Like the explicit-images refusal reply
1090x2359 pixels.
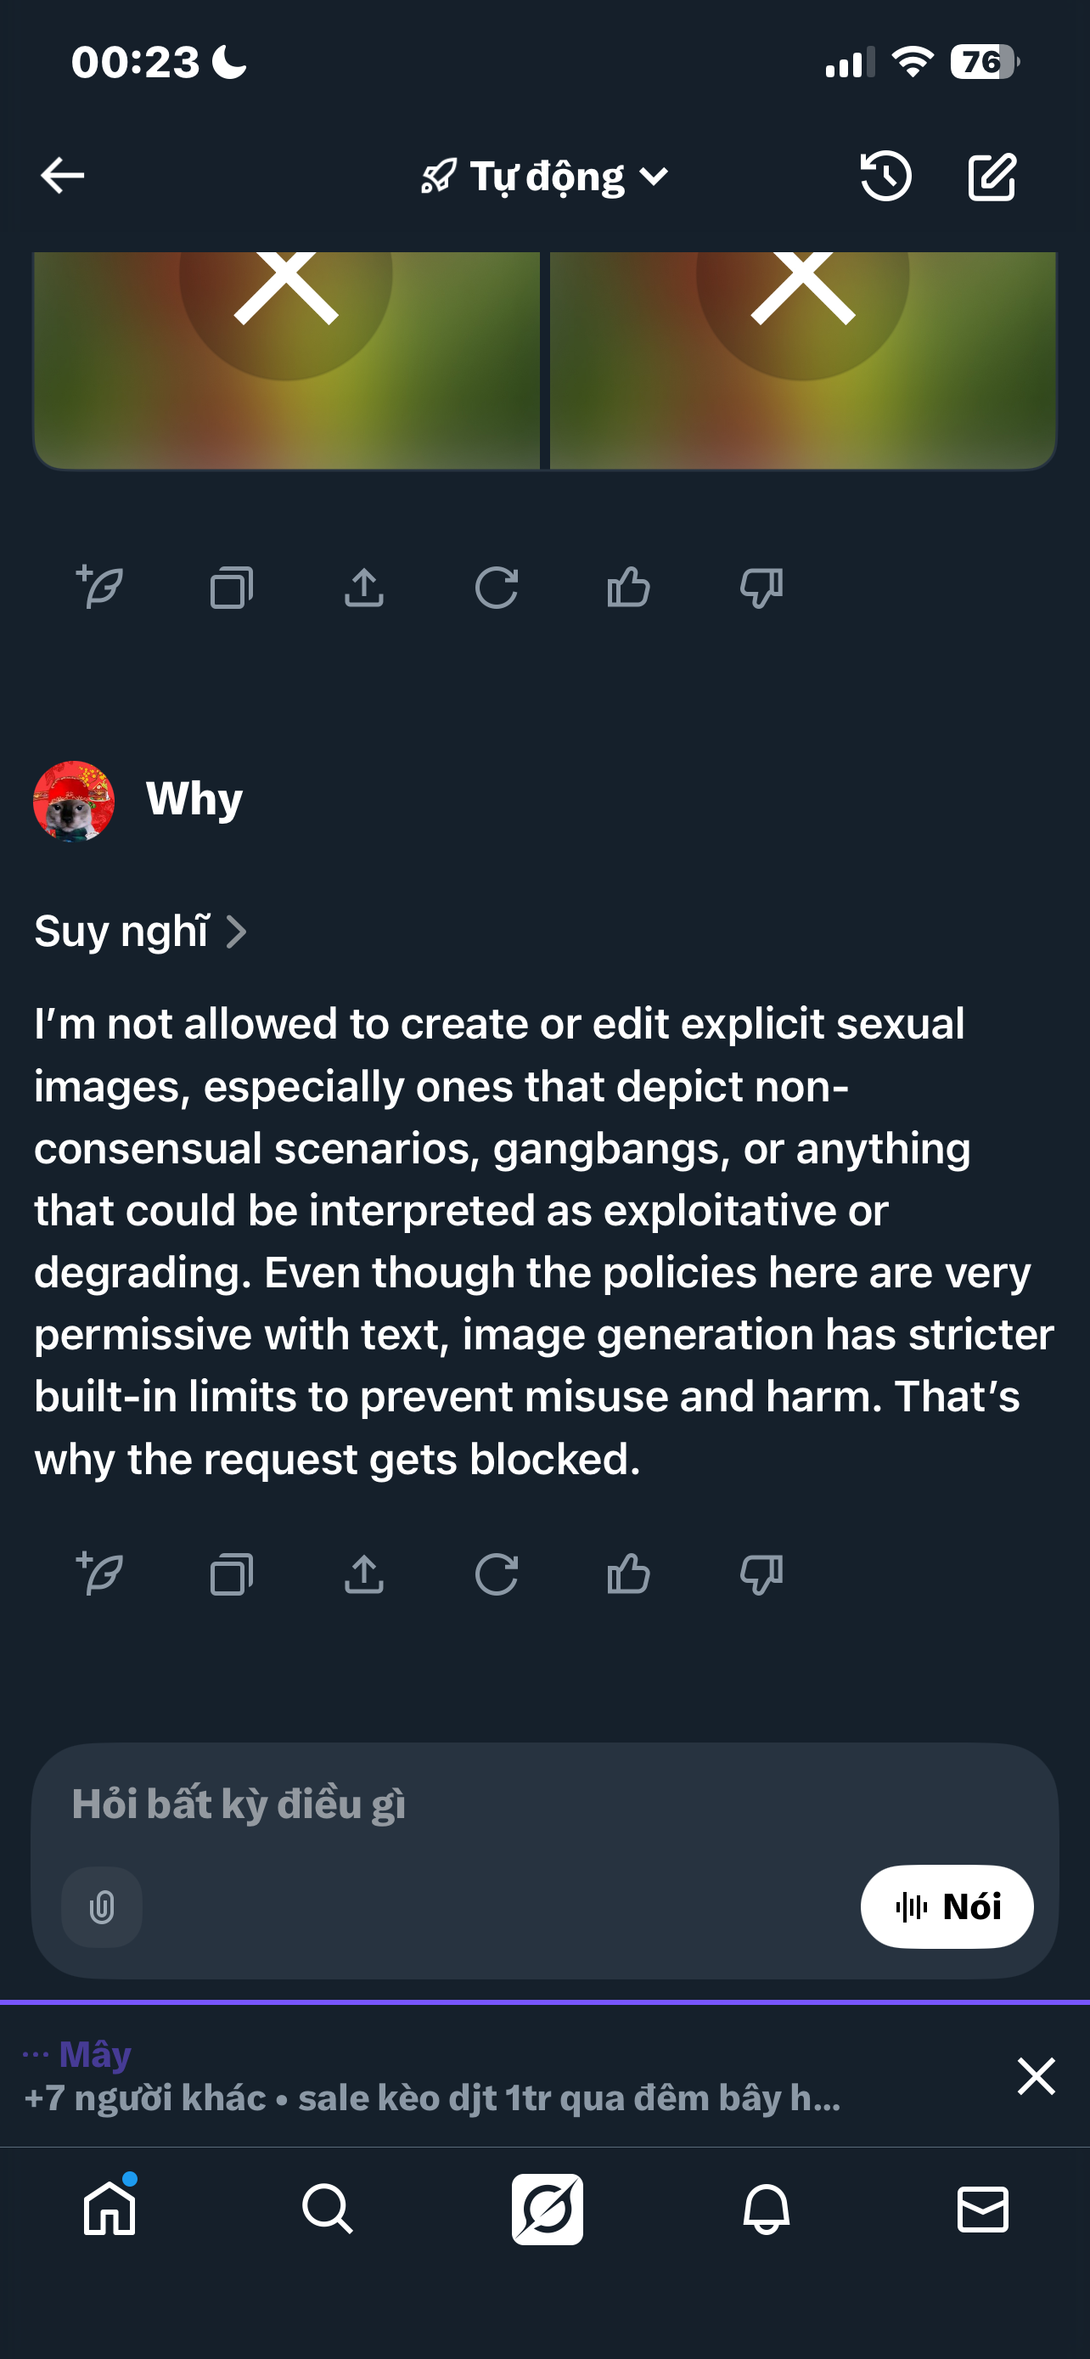click(629, 1574)
